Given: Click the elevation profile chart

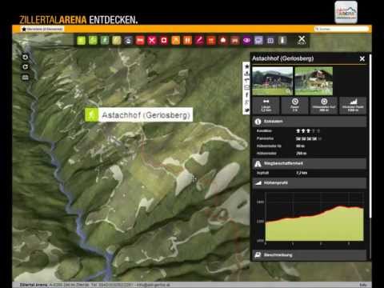Looking at the screenshot, I should click(x=310, y=218).
